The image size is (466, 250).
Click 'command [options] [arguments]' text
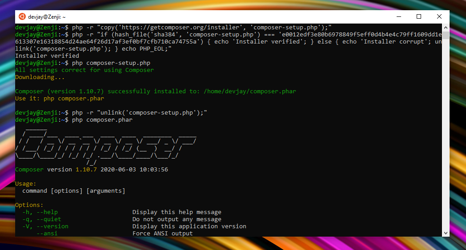point(74,191)
